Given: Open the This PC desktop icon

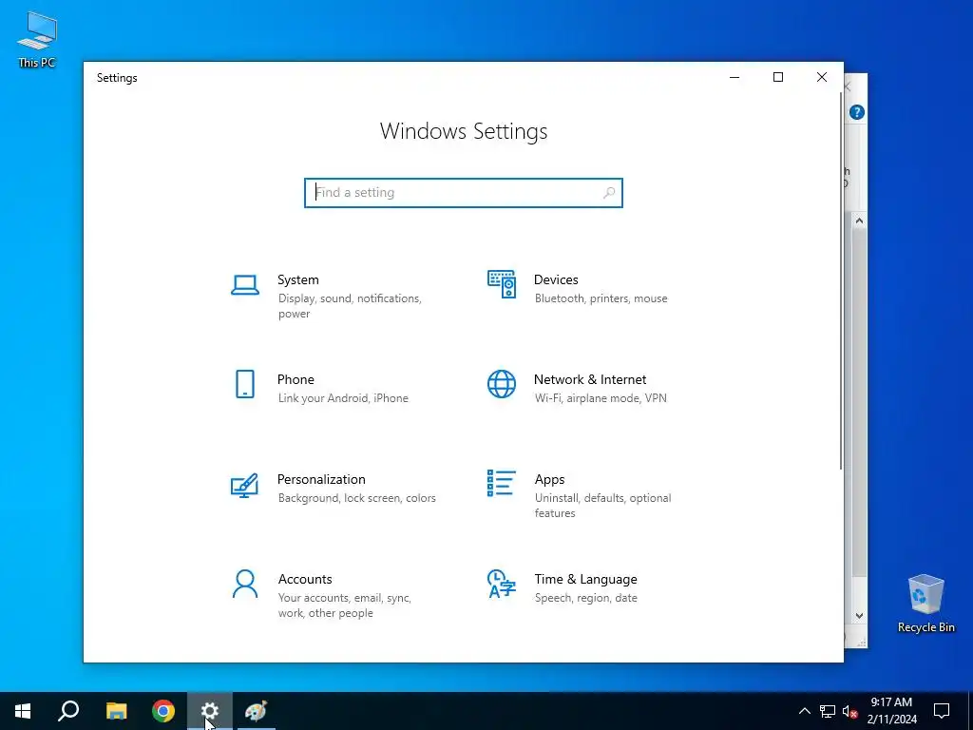Looking at the screenshot, I should pos(37,40).
